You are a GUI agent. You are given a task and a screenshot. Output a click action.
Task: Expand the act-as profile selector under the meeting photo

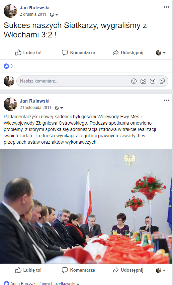pos(161,270)
